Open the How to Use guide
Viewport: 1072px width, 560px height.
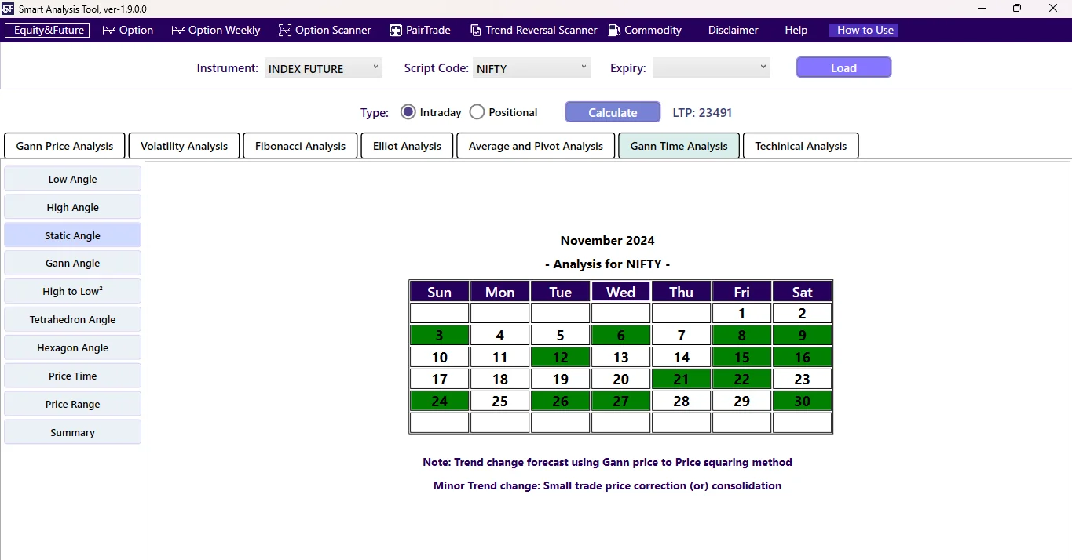pos(863,30)
